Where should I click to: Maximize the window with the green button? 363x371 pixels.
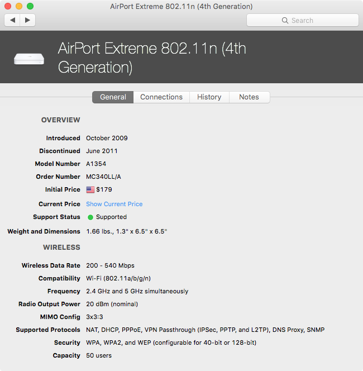click(30, 6)
